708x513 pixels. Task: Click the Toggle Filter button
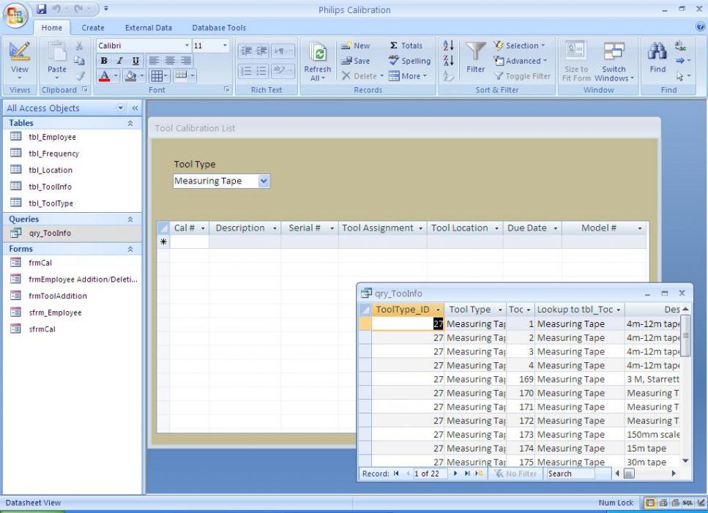[x=522, y=76]
